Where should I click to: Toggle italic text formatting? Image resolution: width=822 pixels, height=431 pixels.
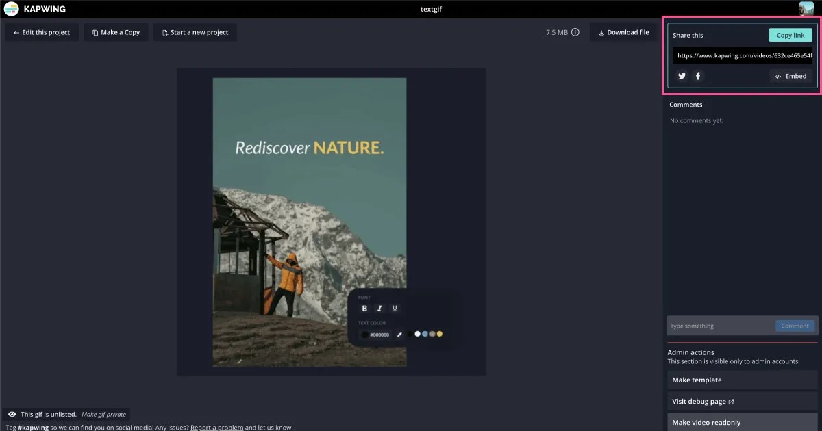tap(379, 308)
